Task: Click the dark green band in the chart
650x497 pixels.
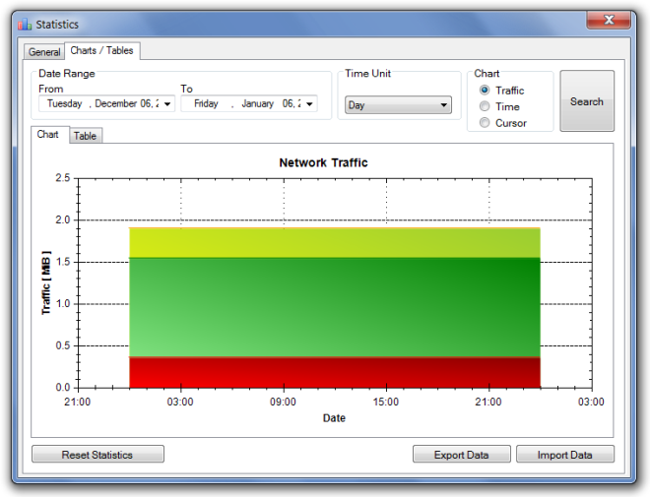Action: coord(335,307)
